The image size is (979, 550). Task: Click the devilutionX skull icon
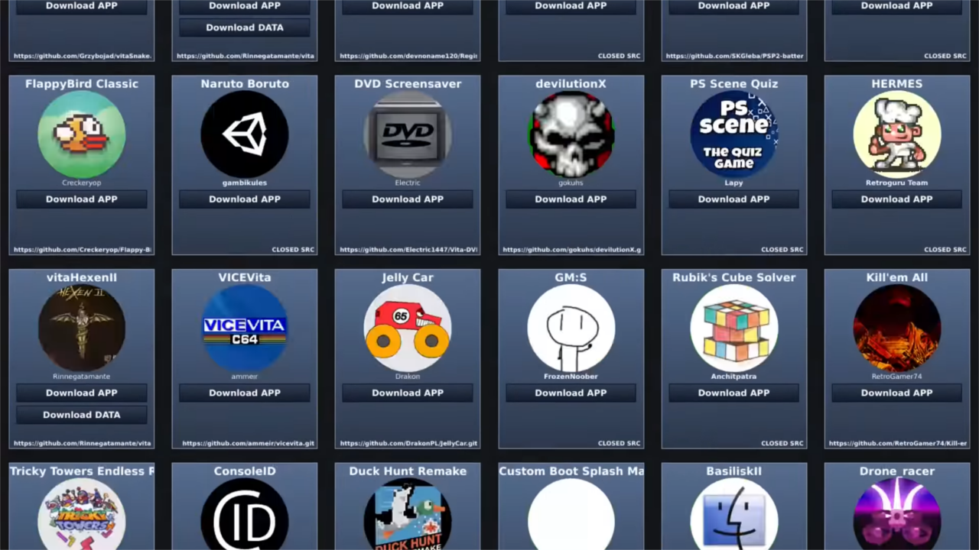[571, 134]
